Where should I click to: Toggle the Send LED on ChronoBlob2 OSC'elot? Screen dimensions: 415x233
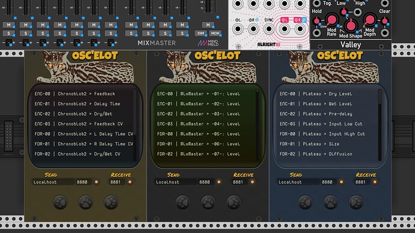[96, 182]
